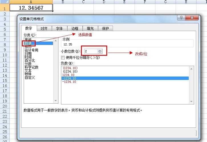Close the 设置单元格格式 dialog

click(x=192, y=18)
